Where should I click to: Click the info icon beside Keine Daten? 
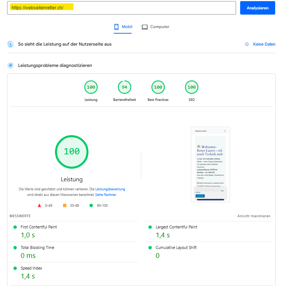(x=247, y=44)
